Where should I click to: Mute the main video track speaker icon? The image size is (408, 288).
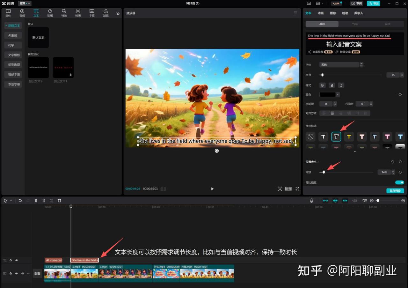22,273
